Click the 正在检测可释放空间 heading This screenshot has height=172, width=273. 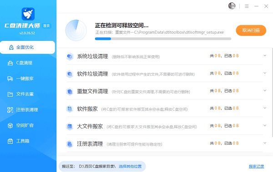pos(121,25)
